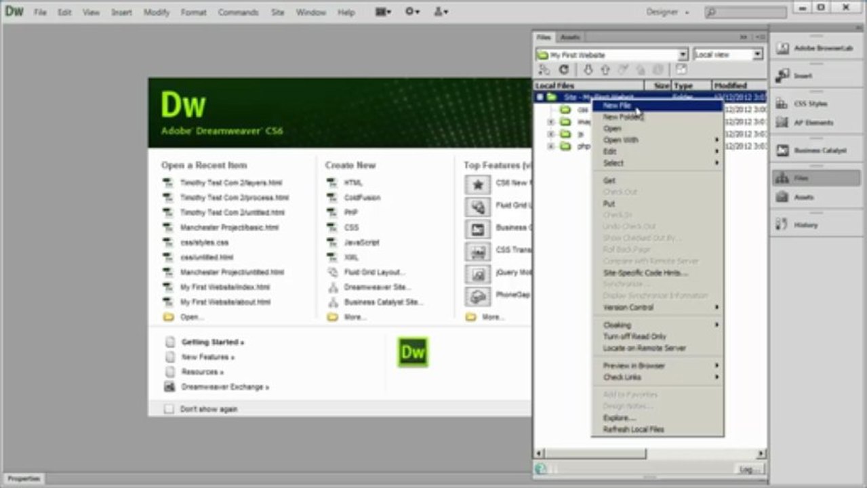This screenshot has width=867, height=488.
Task: Select Turn off Read Only menu entry
Action: click(656, 337)
